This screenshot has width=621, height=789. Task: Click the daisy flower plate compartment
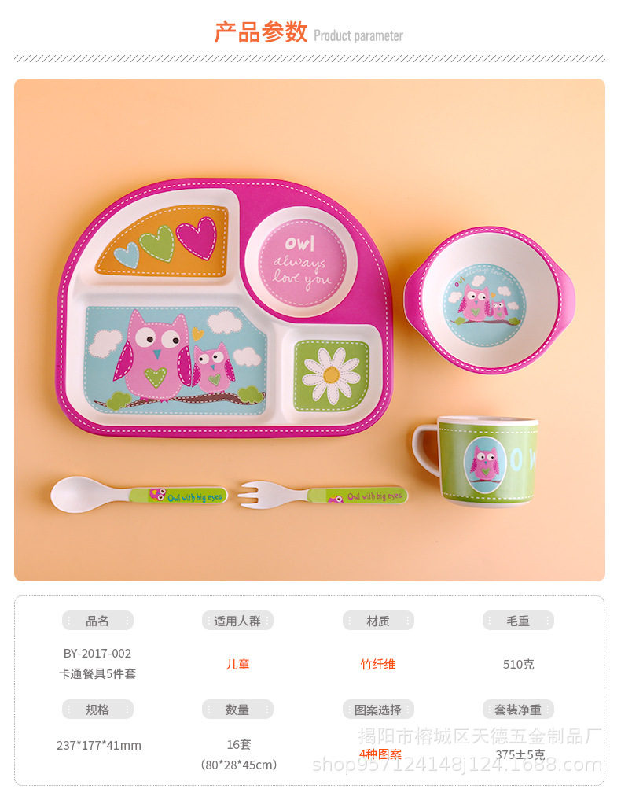pyautogui.click(x=332, y=374)
